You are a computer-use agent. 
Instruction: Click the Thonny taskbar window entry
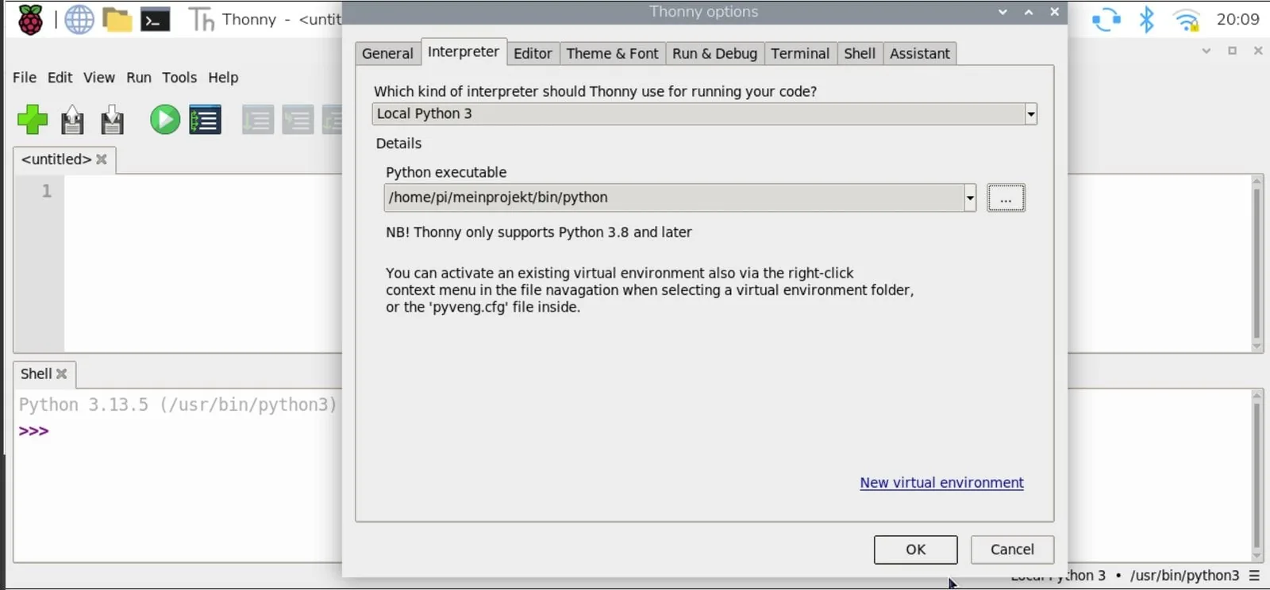(265, 19)
